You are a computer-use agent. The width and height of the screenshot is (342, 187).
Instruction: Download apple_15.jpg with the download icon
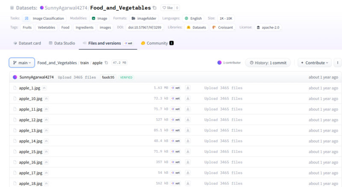pyautogui.click(x=188, y=152)
